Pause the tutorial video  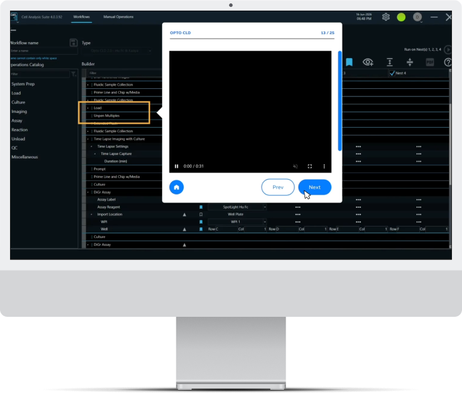(x=176, y=166)
